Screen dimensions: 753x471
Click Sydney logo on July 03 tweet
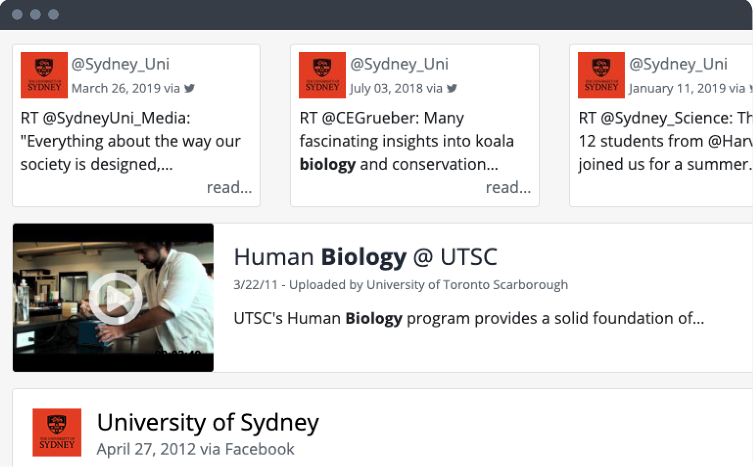(322, 75)
